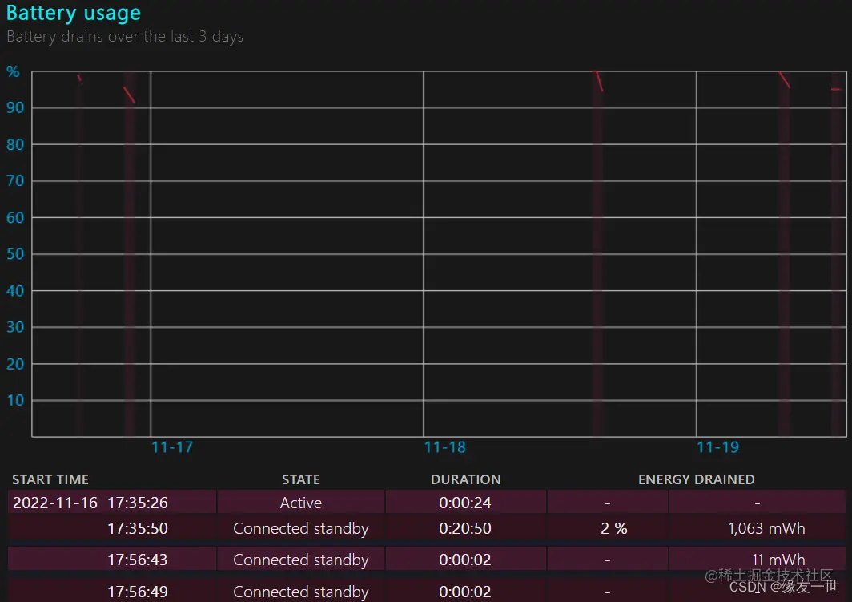The height and width of the screenshot is (602, 852).
Task: Select the '1,063 mWh' energy cell
Action: pyautogui.click(x=758, y=528)
